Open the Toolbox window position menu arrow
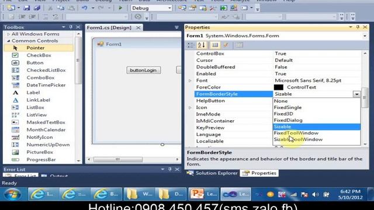The height and width of the screenshot is (210, 374). coord(64,27)
